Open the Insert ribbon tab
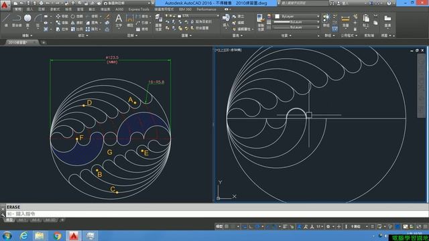 coord(29,9)
